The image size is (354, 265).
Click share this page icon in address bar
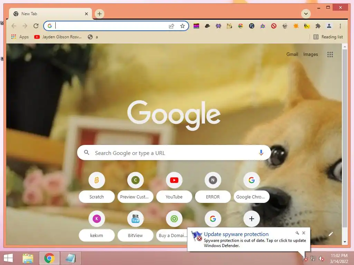click(171, 26)
